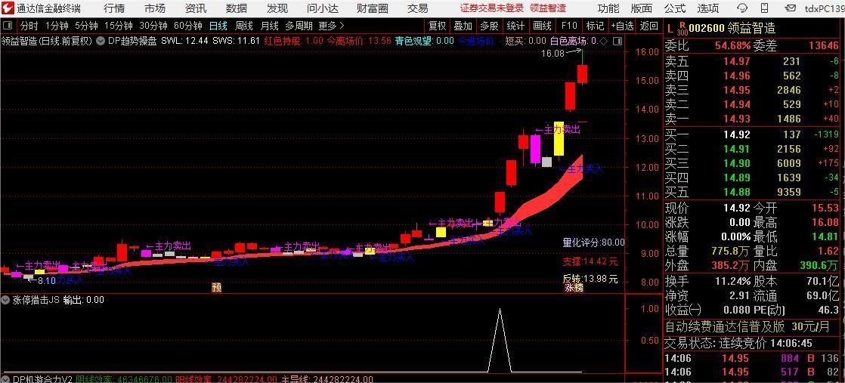
Task: Click the R300 margin marker icon
Action: point(681,28)
